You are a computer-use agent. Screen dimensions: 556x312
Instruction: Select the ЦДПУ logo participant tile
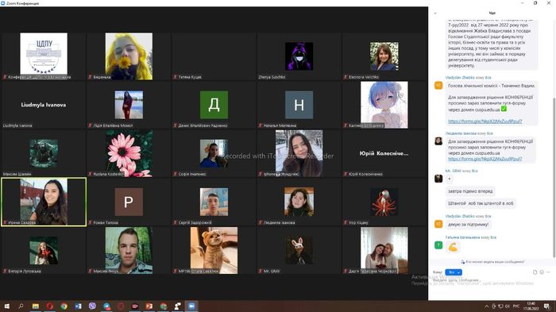pos(44,56)
